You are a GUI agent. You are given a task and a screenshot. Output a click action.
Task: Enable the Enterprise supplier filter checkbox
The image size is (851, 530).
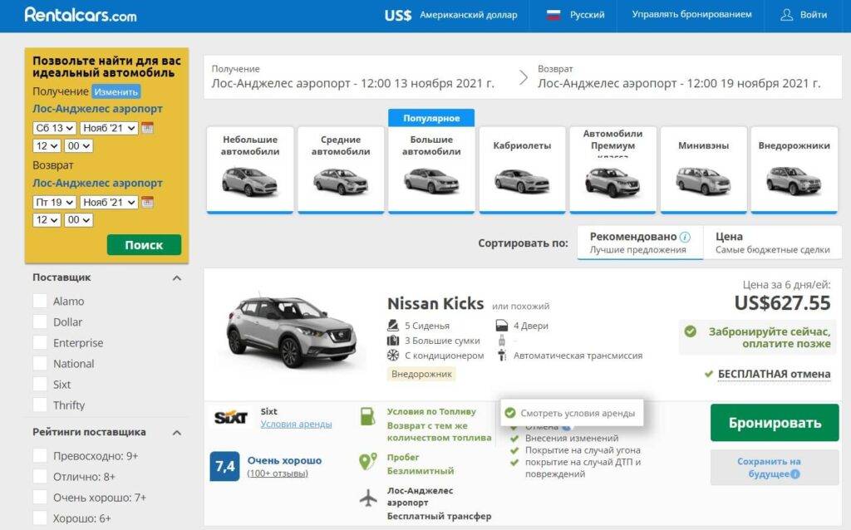pyautogui.click(x=40, y=342)
